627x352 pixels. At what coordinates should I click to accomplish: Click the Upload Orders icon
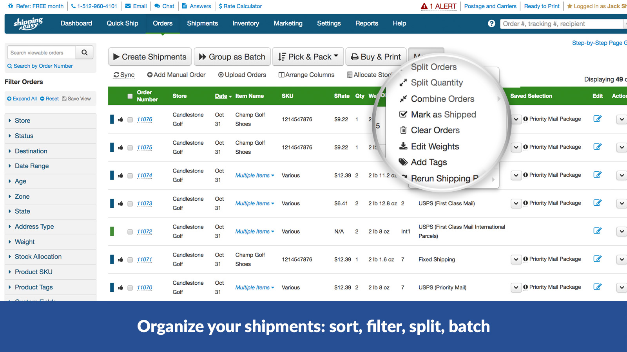[221, 75]
